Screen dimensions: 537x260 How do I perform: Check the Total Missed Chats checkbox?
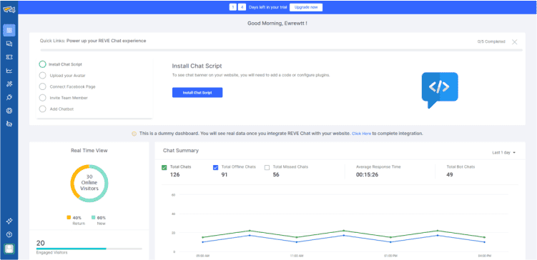tap(267, 168)
